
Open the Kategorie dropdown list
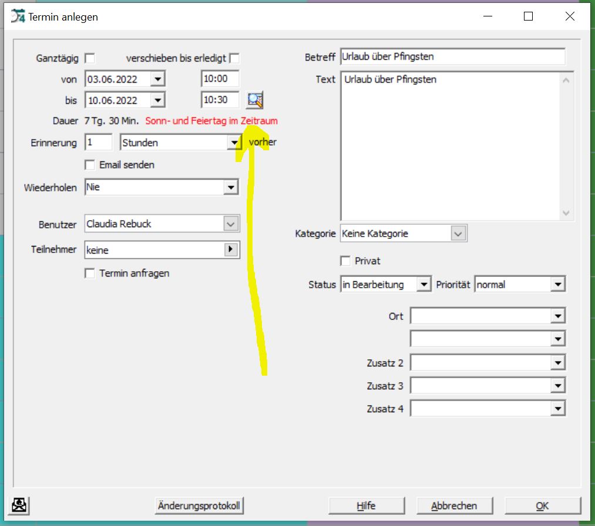458,234
